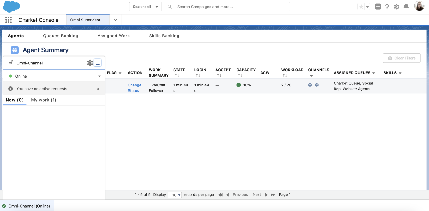Open the CHANNELS column filter dropdown
This screenshot has height=211, width=429.
coord(311,76)
